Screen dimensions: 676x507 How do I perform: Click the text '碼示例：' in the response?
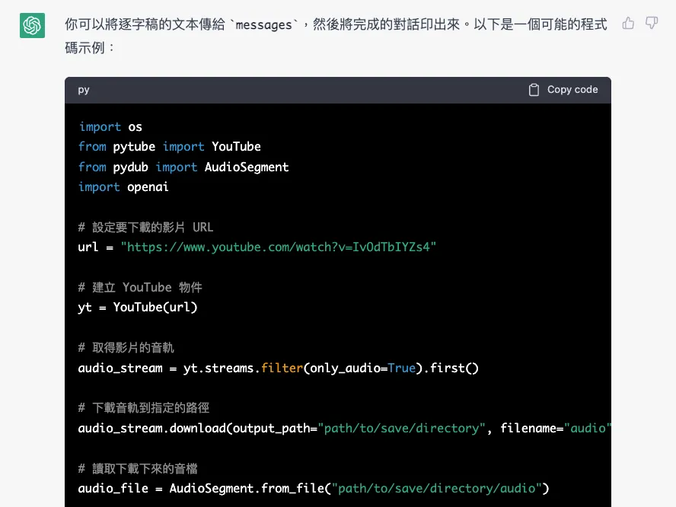click(x=90, y=47)
